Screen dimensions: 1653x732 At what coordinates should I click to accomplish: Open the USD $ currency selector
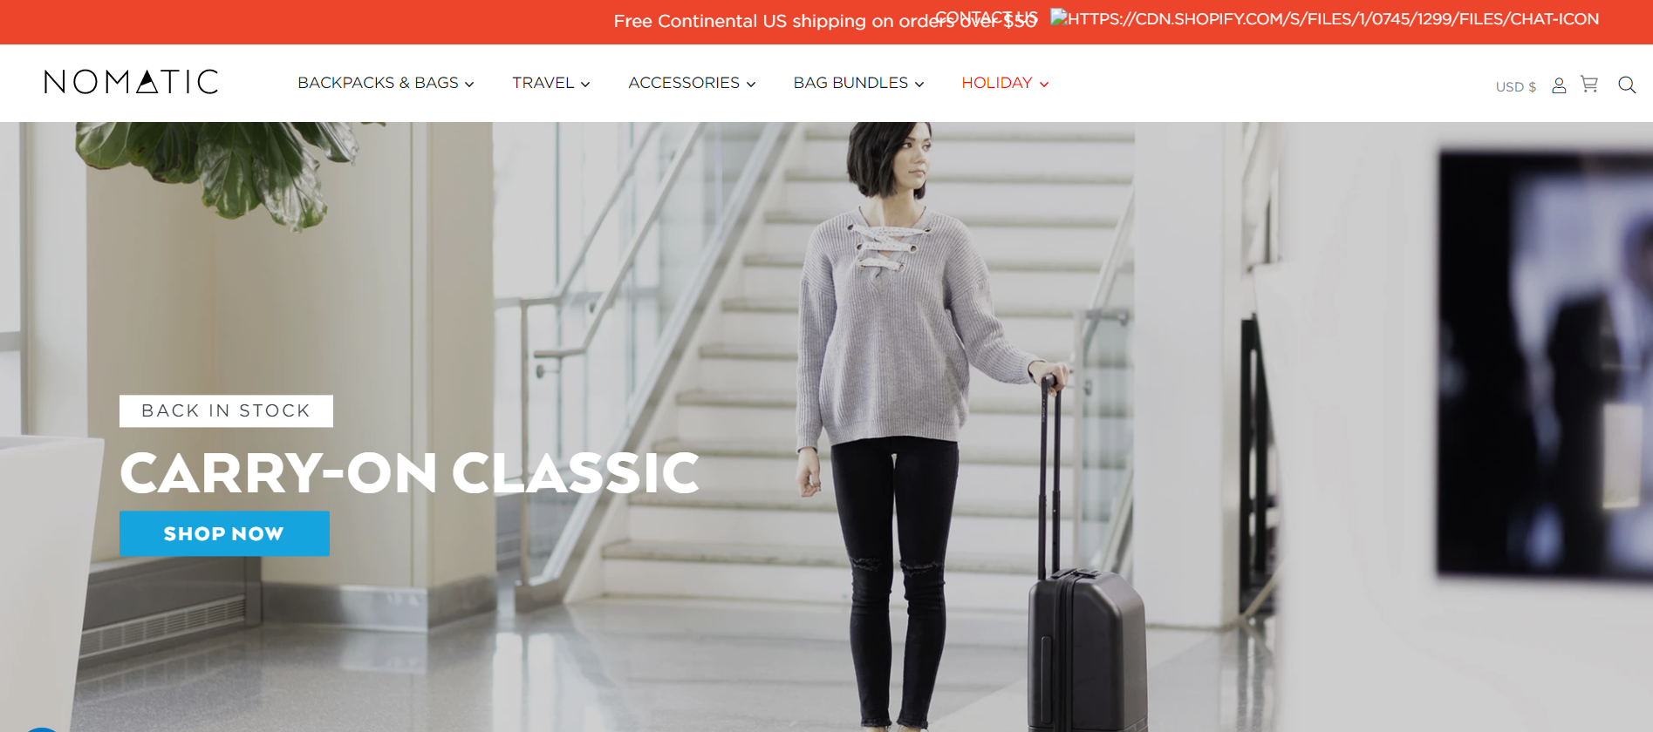click(x=1516, y=86)
